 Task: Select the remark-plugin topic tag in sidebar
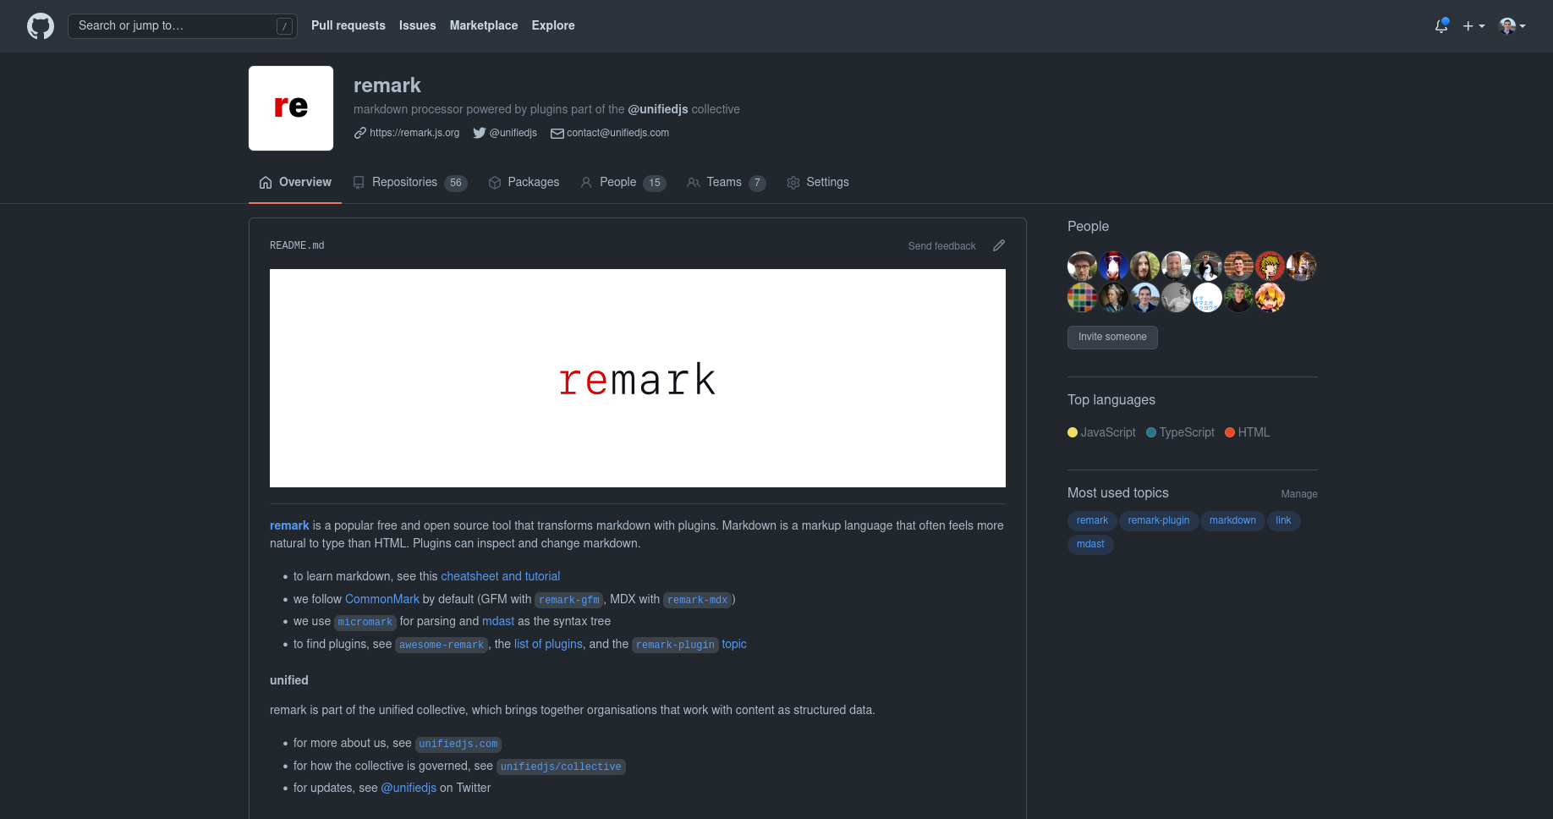(x=1158, y=520)
